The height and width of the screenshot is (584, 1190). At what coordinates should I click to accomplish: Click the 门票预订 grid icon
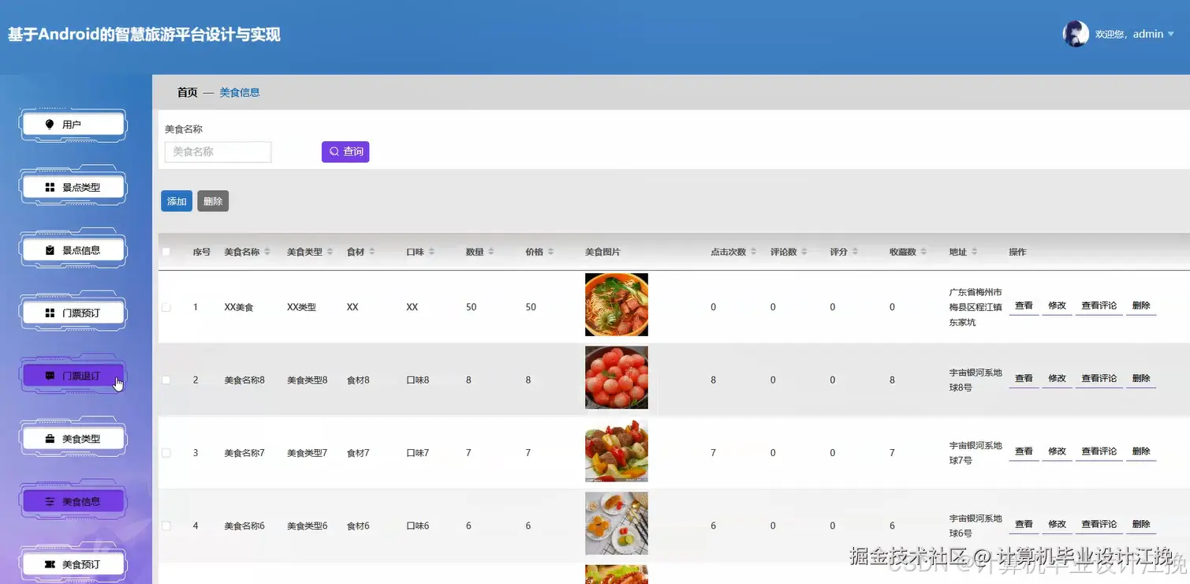[50, 313]
